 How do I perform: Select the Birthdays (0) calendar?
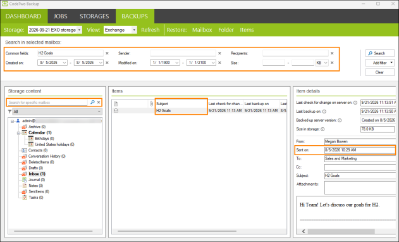(44, 139)
